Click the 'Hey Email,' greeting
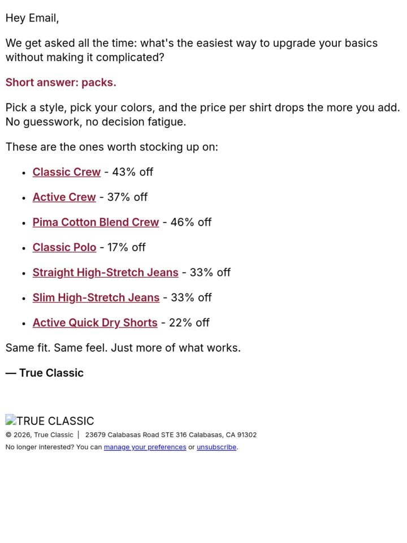This screenshot has width=407, height=543. point(32,18)
